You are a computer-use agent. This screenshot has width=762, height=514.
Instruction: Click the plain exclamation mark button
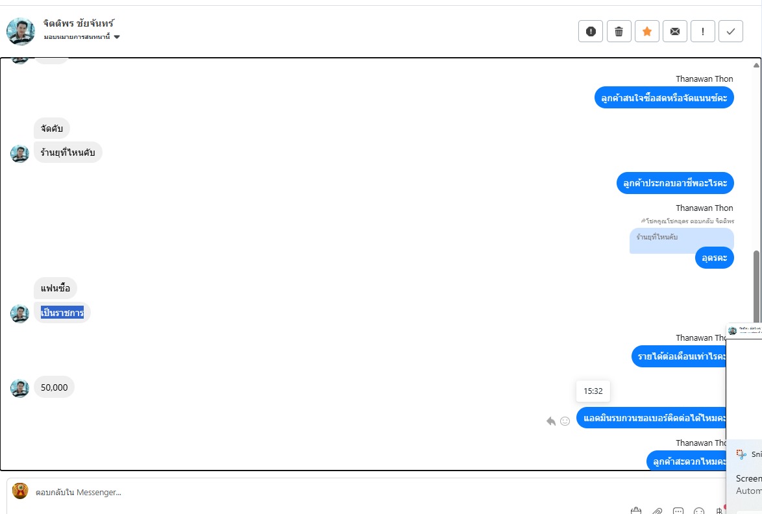tap(703, 31)
